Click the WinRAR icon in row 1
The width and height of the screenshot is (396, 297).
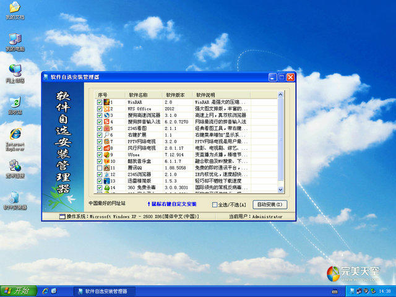[x=106, y=102]
